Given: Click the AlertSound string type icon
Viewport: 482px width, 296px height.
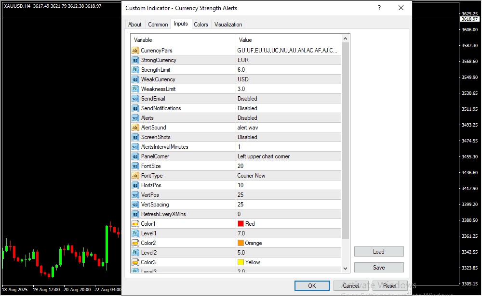Looking at the screenshot, I should (x=135, y=128).
